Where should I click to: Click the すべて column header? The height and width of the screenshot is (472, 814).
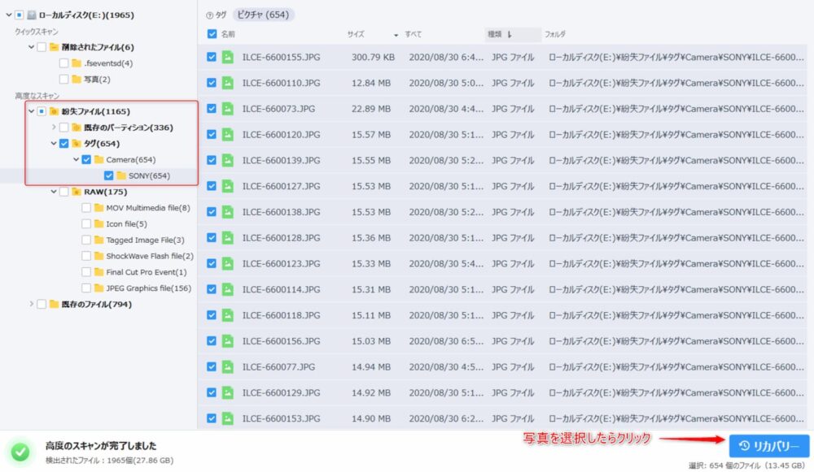tap(414, 34)
